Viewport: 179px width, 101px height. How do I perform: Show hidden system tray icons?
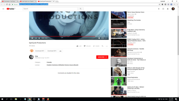[x=157, y=99]
